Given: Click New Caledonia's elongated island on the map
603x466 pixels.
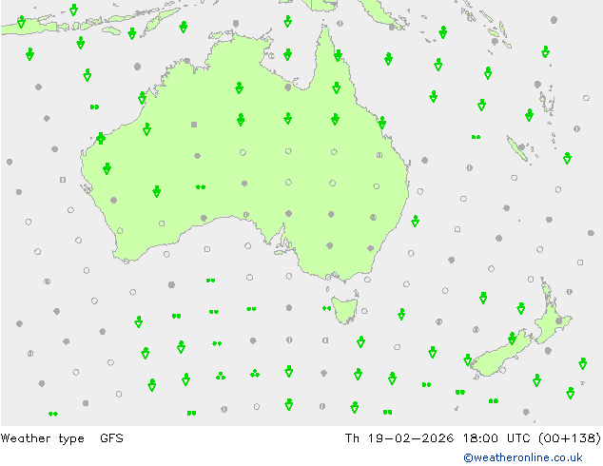Looking at the screenshot, I should point(517,149).
